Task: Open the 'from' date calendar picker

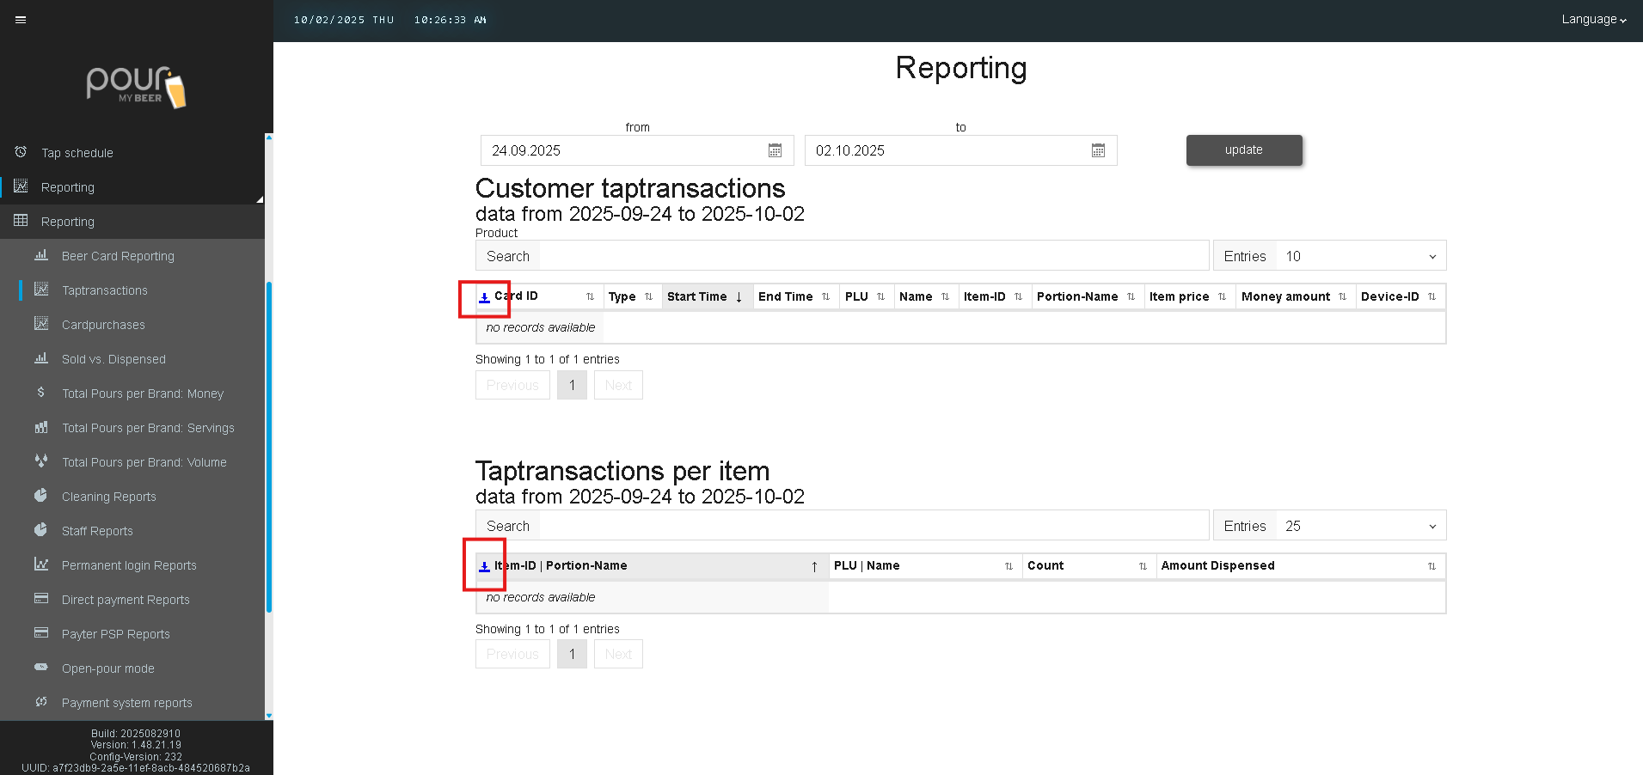Action: [775, 150]
